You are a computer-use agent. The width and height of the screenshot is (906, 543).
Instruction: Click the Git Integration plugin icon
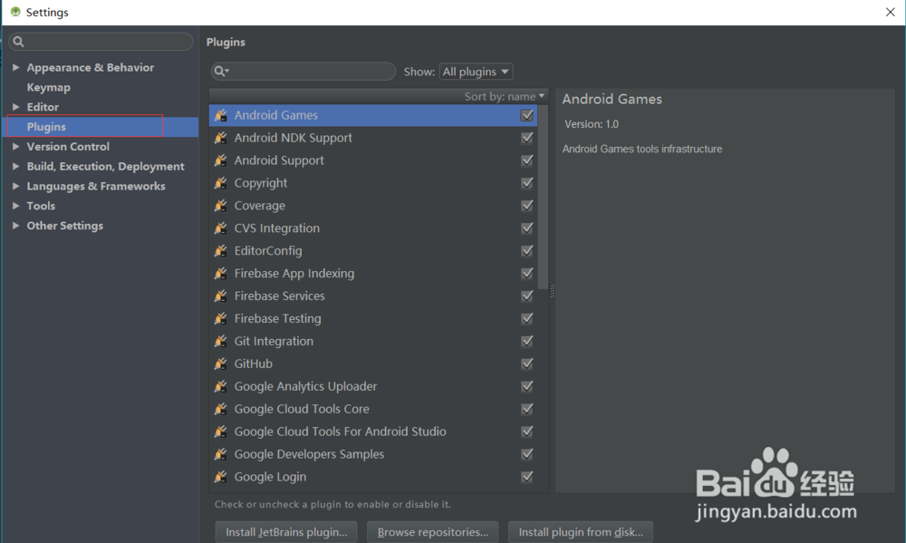pyautogui.click(x=221, y=341)
